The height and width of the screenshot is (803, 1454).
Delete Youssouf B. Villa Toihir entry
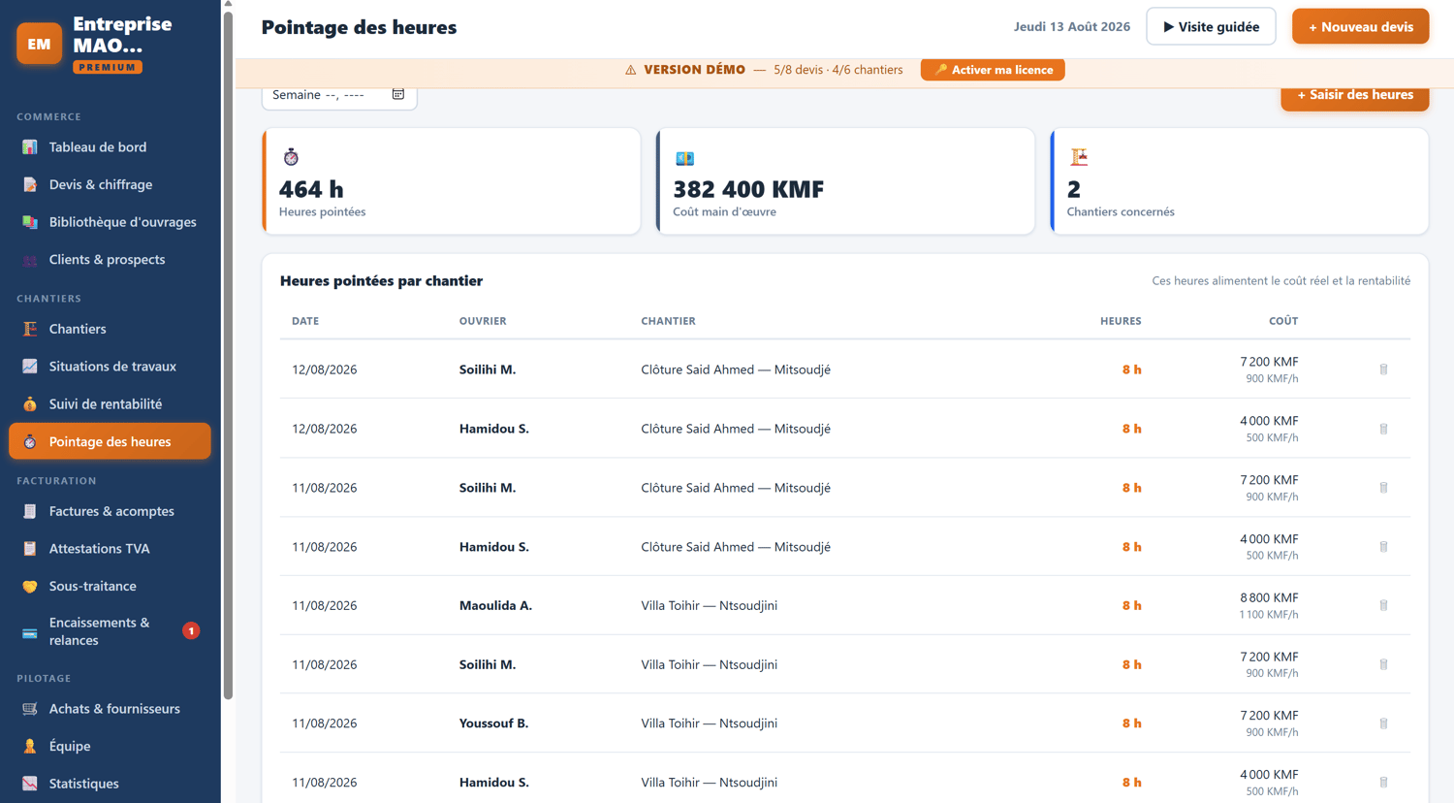(x=1383, y=723)
